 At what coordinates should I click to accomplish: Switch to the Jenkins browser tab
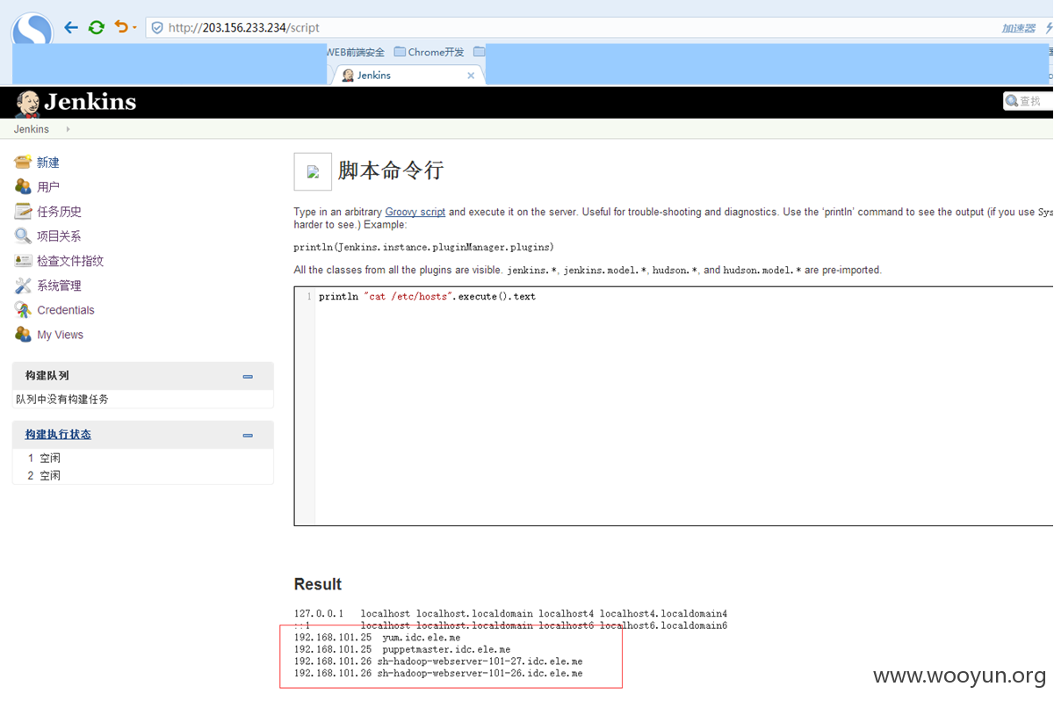point(407,76)
